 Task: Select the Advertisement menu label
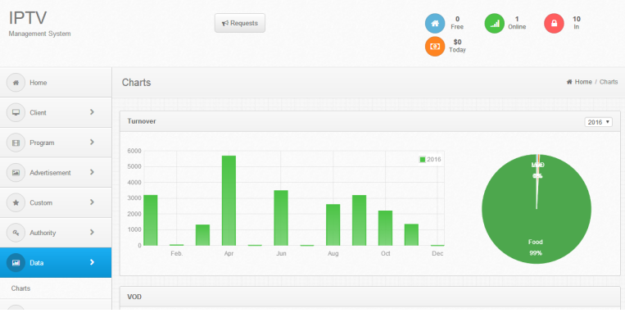point(50,173)
